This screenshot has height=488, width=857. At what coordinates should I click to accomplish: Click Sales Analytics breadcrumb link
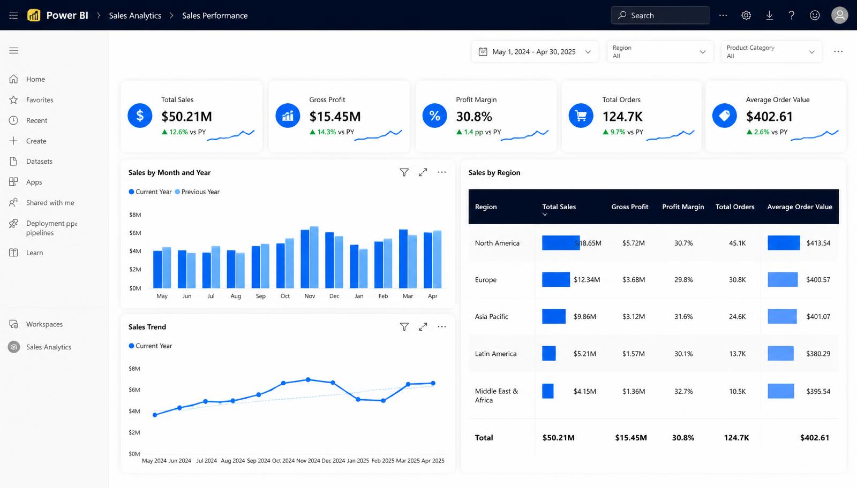click(135, 16)
